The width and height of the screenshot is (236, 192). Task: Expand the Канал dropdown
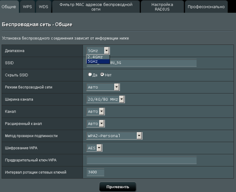coord(95,111)
